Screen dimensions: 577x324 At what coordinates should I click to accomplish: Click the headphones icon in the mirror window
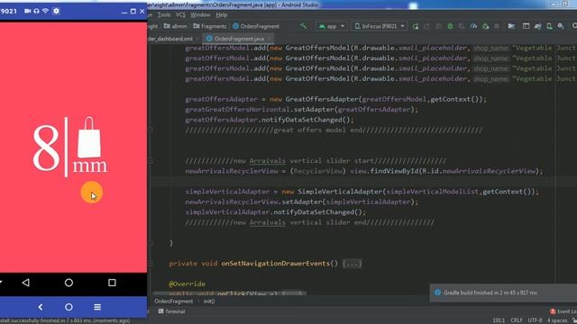click(x=36, y=11)
